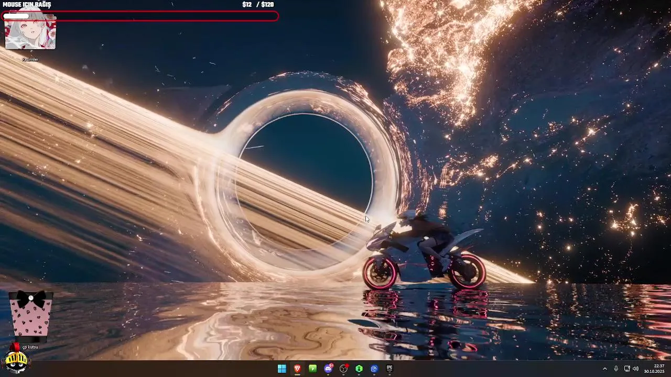Click the MOUSE ICIN BAĞIŞ title
671x377 pixels.
point(27,4)
